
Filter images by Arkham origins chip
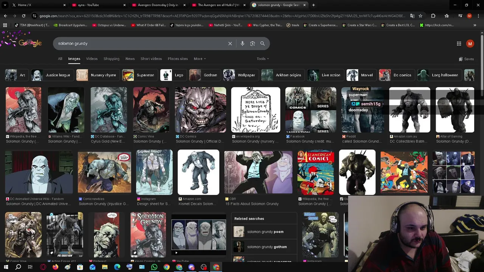tap(282, 75)
